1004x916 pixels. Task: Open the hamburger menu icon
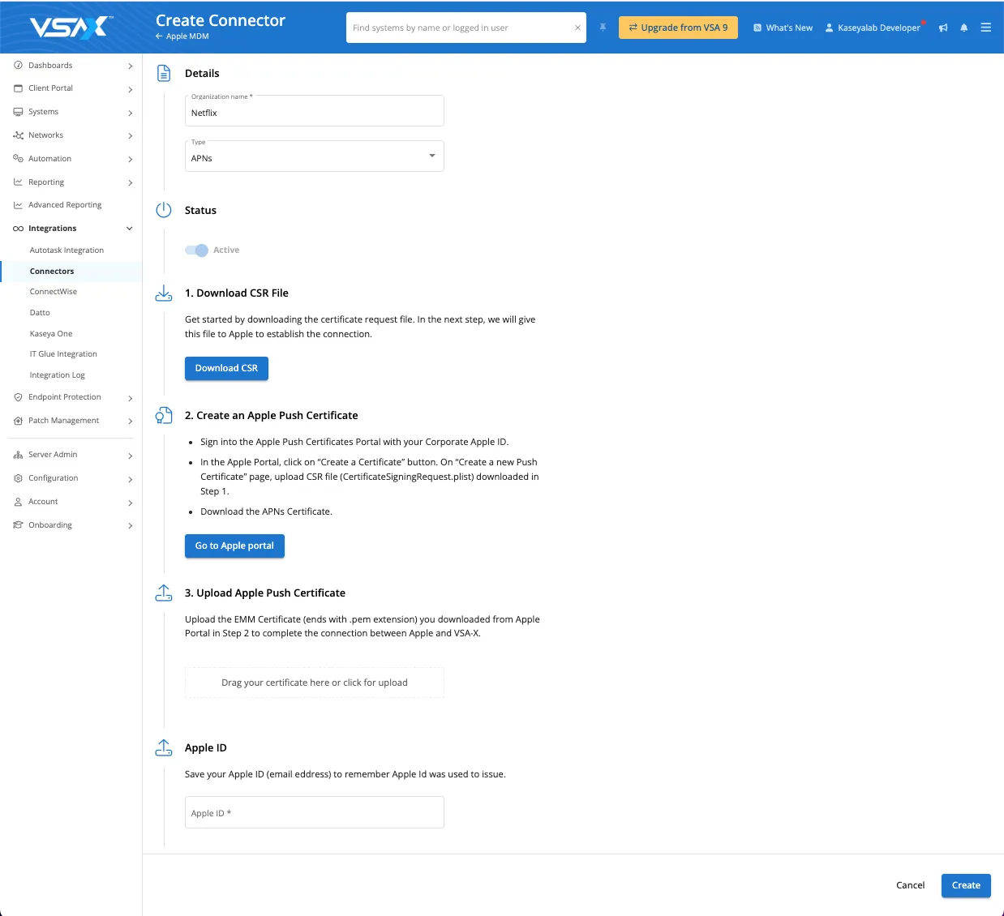[x=985, y=28]
